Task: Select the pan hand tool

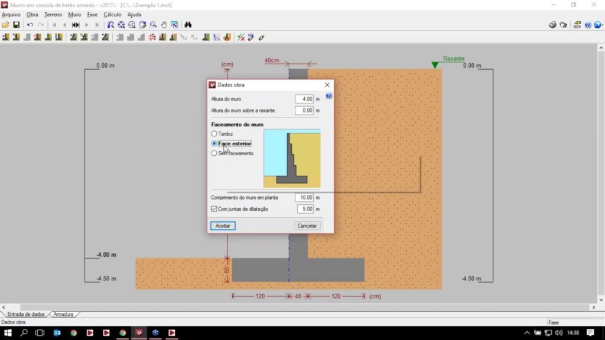Action: coord(164,25)
